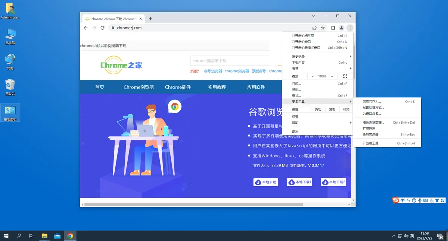Click the Sogou emoji smiley icon
The image size is (448, 241).
point(414,200)
